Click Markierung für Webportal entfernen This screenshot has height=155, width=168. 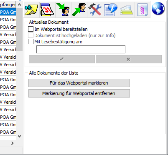(x=79, y=93)
